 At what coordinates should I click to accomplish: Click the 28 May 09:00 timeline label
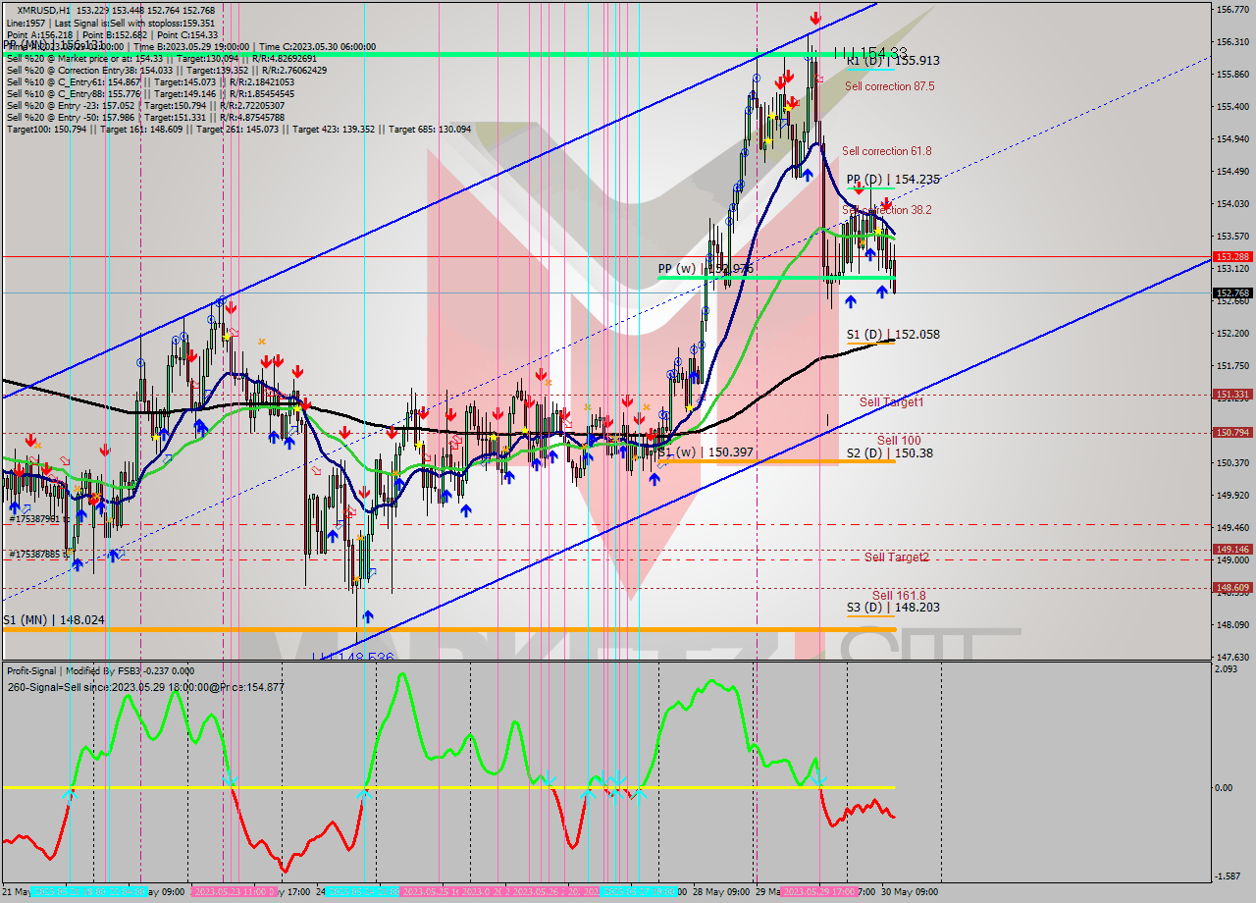click(721, 891)
